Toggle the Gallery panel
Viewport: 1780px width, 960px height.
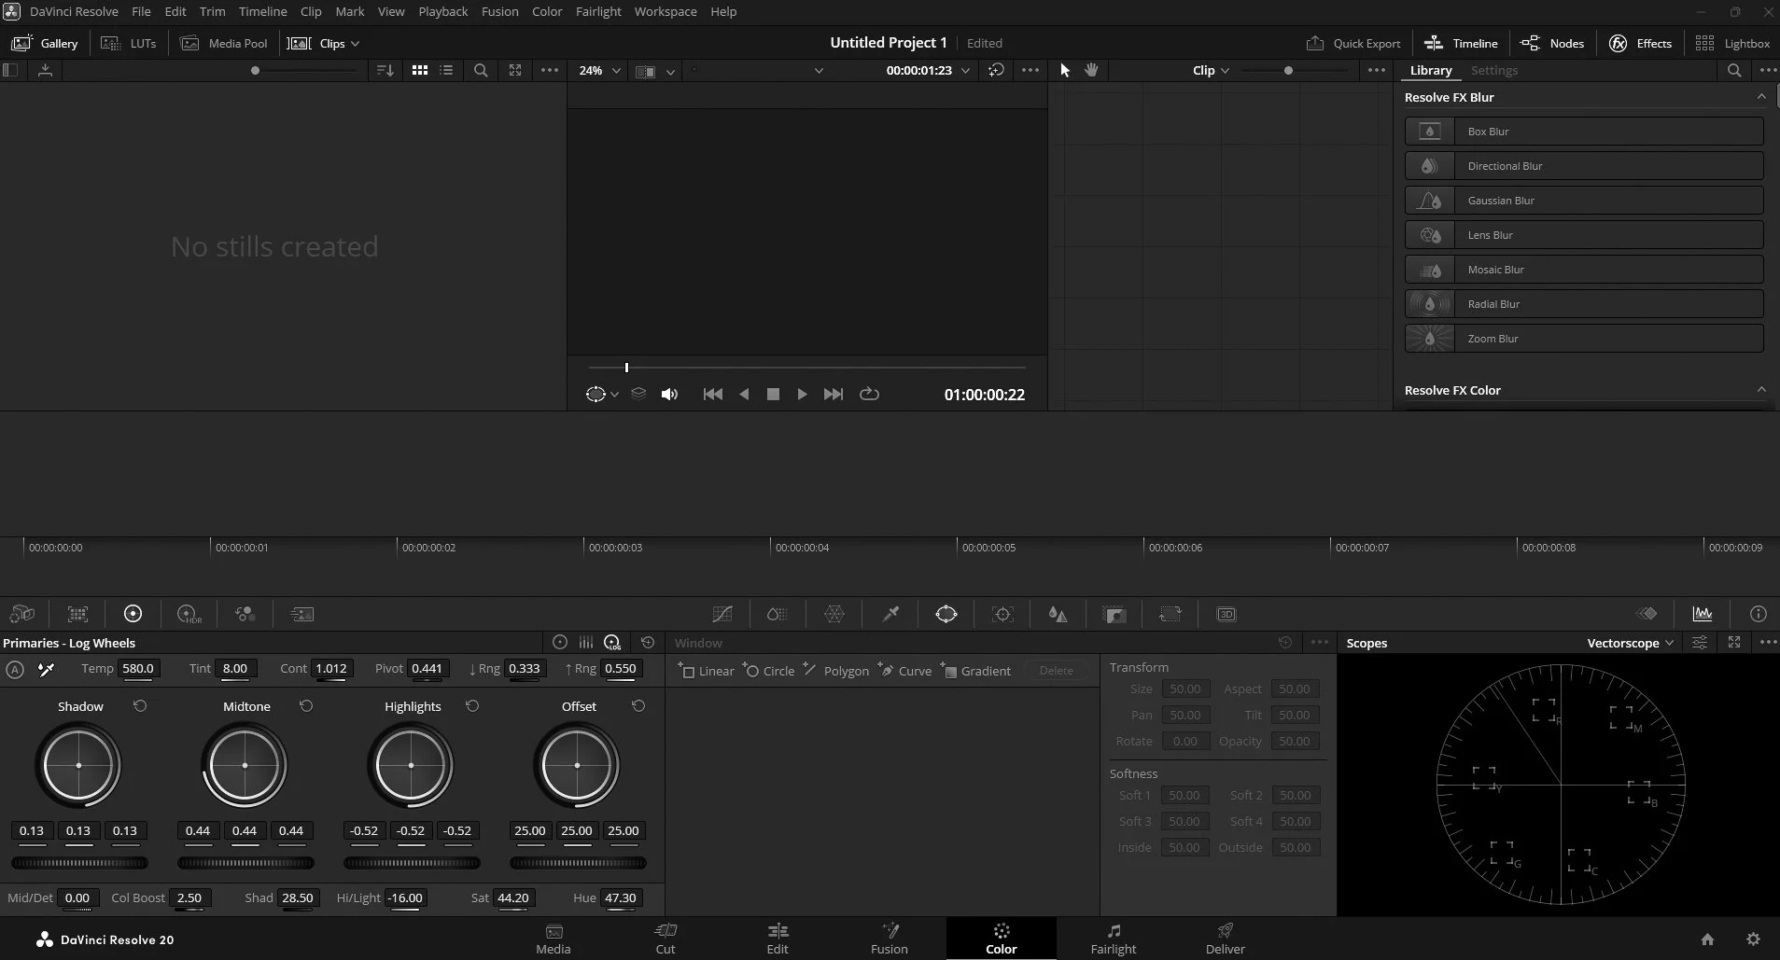pos(44,43)
